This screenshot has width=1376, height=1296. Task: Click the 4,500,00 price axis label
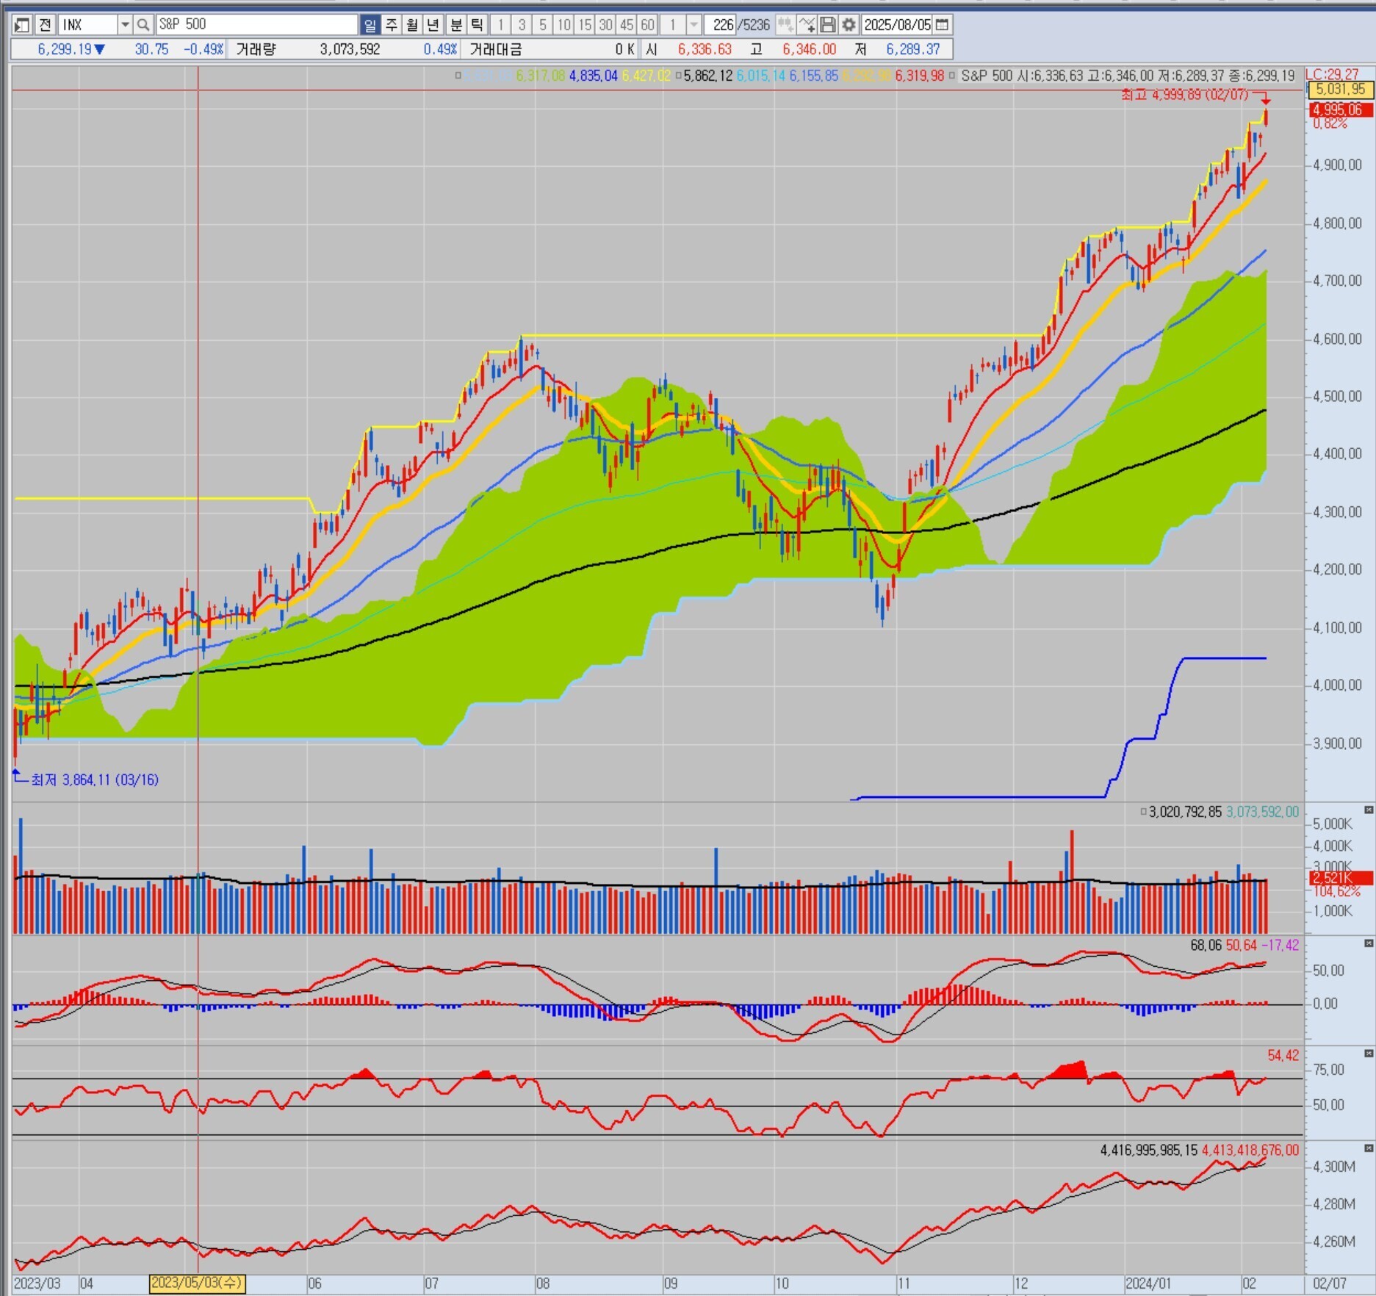click(1337, 396)
